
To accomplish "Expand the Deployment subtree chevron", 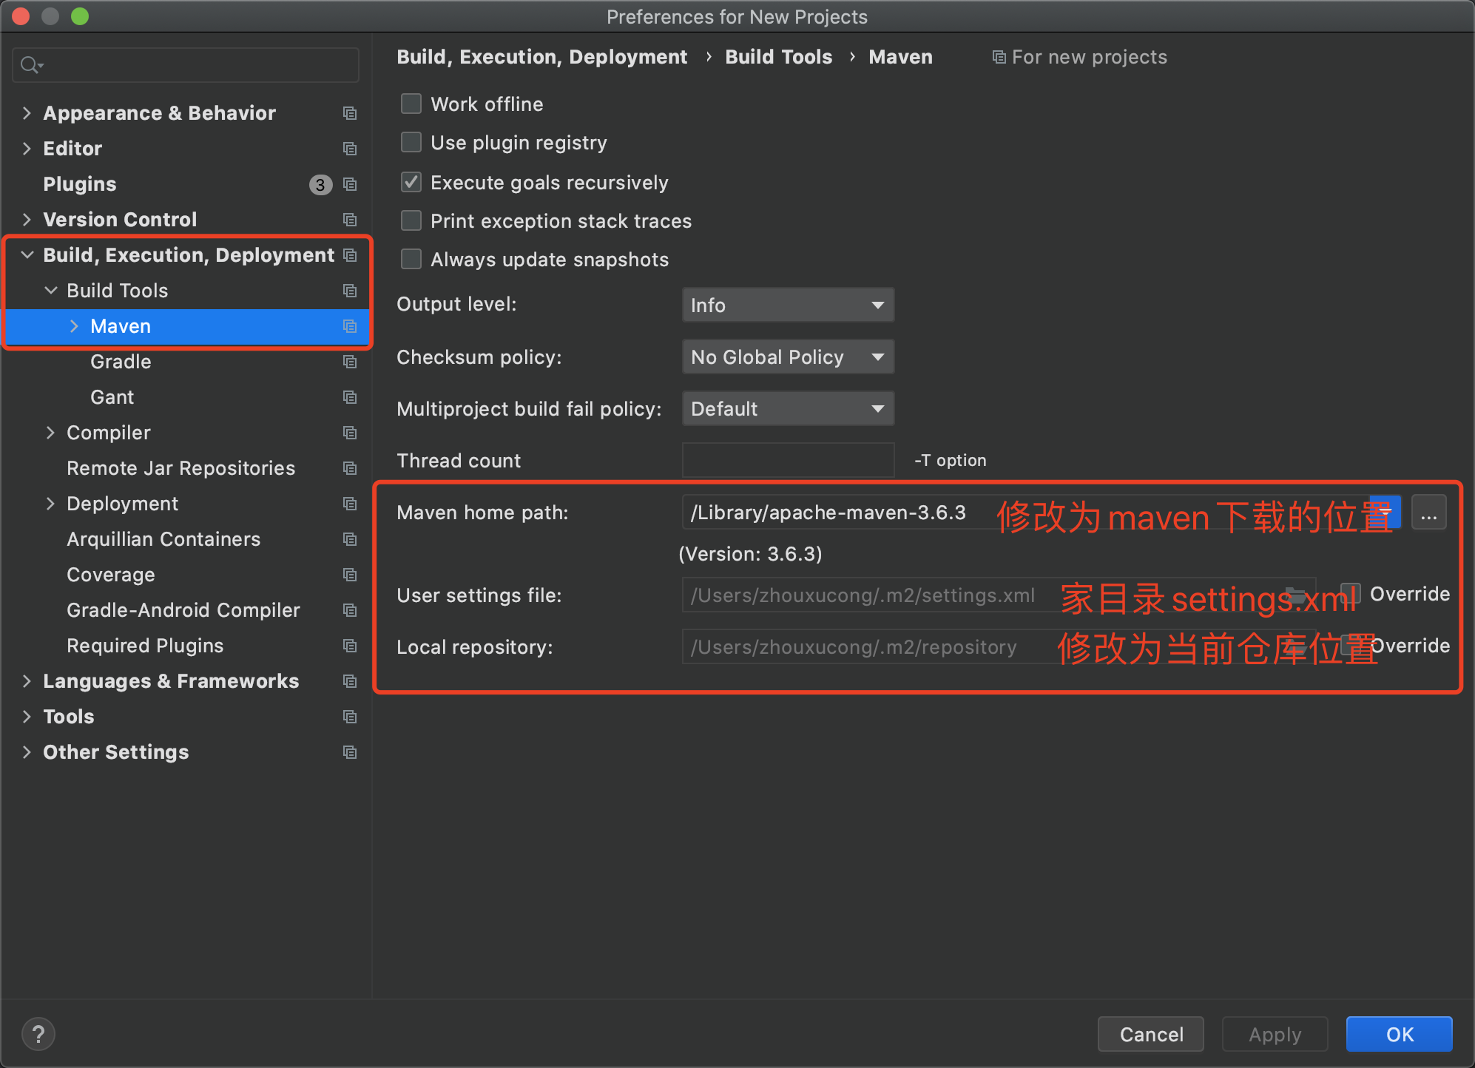I will (x=50, y=504).
